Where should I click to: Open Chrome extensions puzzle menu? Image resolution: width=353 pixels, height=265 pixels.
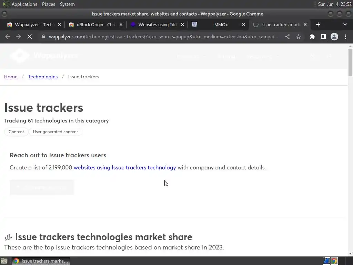pos(312,37)
